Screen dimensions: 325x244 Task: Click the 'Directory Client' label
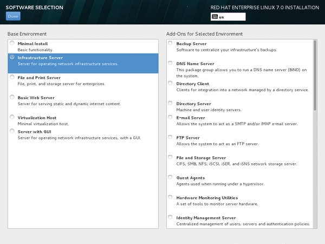tap(193, 84)
